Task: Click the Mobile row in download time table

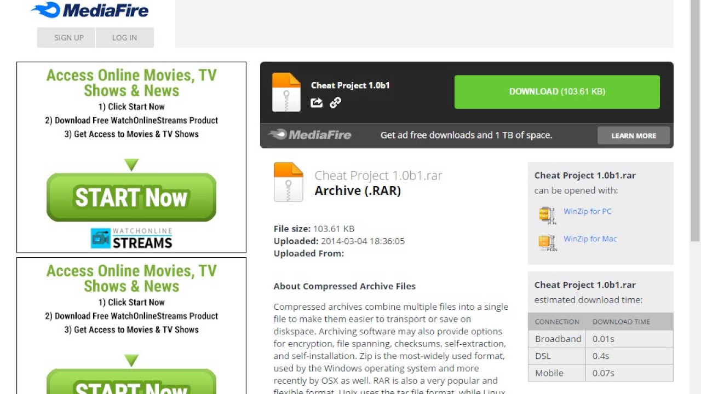Action: pyautogui.click(x=601, y=373)
